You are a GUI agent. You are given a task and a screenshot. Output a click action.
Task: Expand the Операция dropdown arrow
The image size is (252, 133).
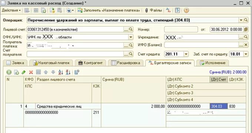point(241,20)
